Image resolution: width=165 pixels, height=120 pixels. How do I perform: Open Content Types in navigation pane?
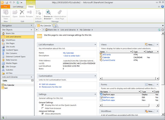[x=12, y=50]
